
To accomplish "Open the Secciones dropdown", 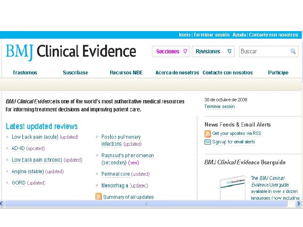I will [x=170, y=51].
